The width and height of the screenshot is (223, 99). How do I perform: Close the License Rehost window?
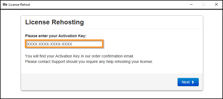pos(216,5)
